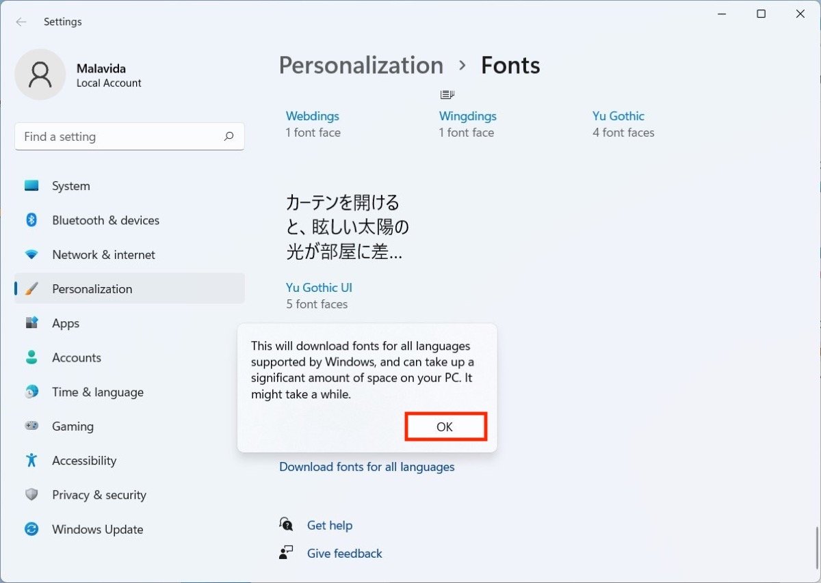Open Windows Update settings
Viewport: 821px width, 583px height.
[129, 530]
